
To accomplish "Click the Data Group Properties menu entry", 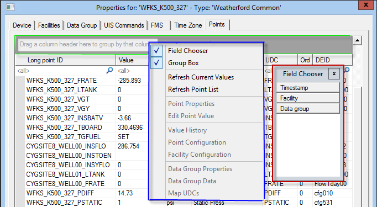I will [200, 169].
